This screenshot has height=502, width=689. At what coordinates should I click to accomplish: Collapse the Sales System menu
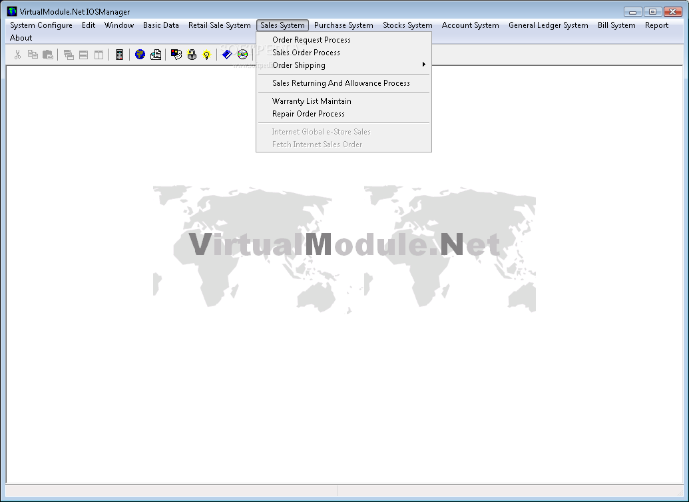tap(282, 25)
